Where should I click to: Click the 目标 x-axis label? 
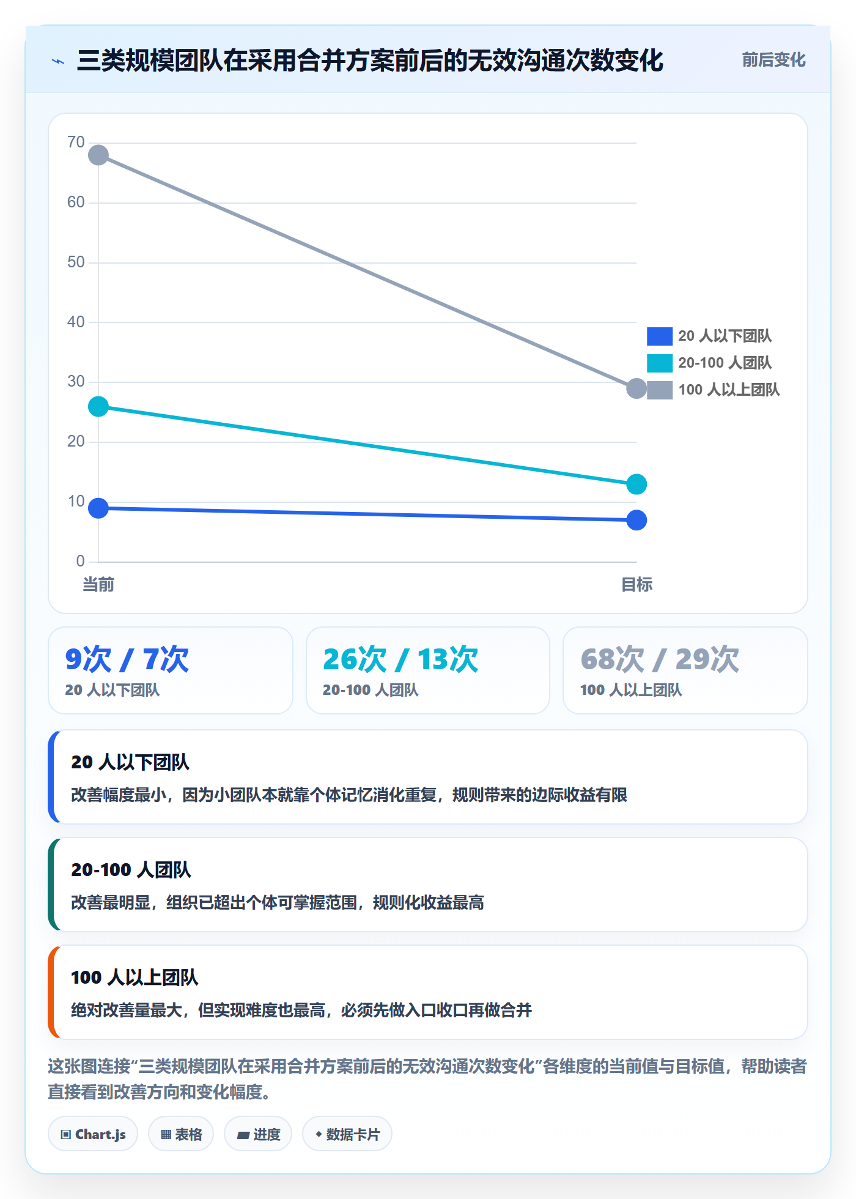(x=636, y=585)
